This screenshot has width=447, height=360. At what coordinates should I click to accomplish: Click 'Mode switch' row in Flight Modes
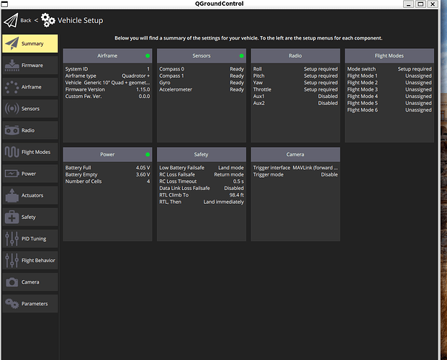click(x=389, y=68)
